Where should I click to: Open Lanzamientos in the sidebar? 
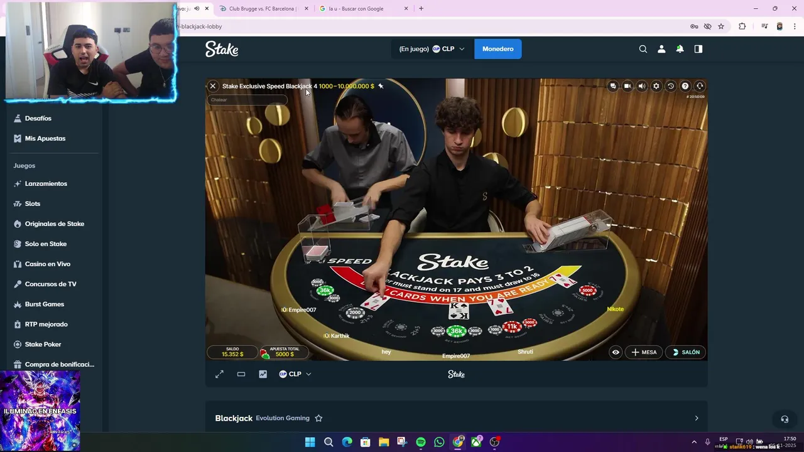coord(45,183)
